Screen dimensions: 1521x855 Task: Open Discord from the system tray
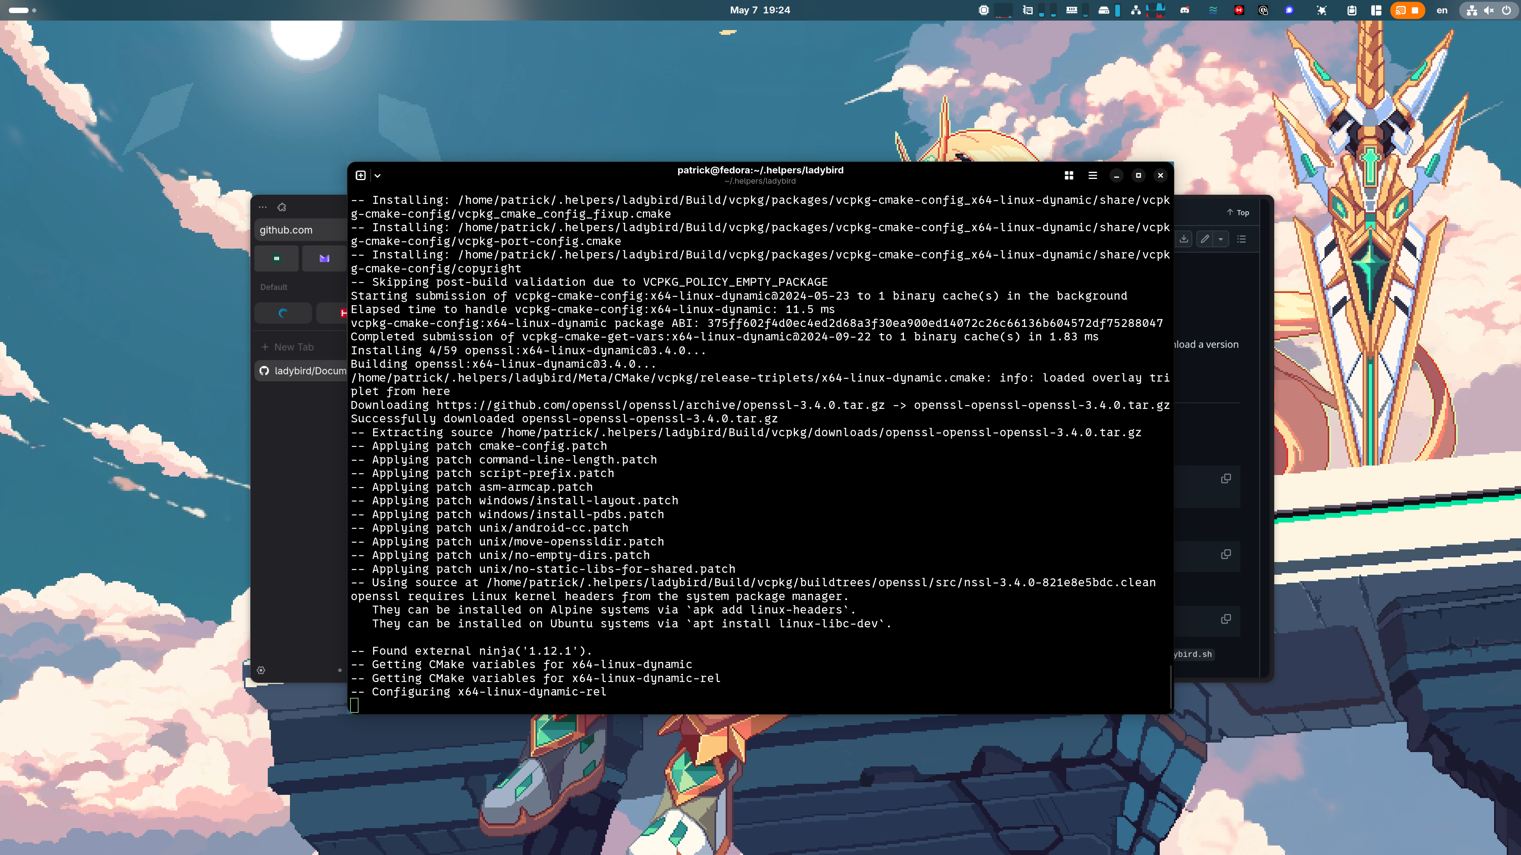1185,10
